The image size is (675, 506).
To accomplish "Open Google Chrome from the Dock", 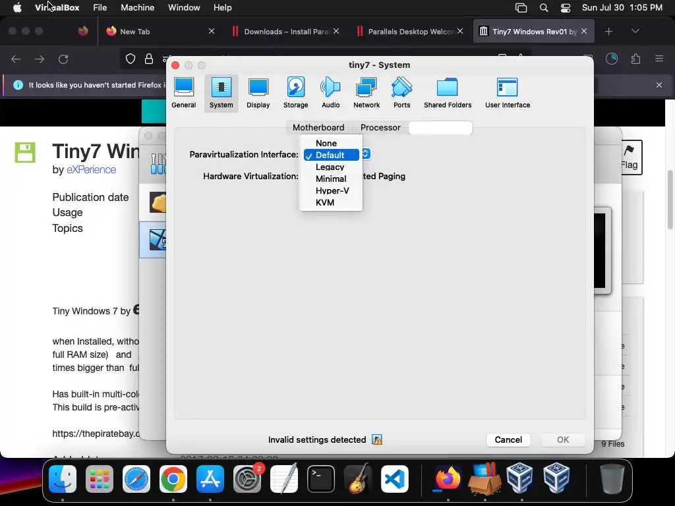I will 173,480.
